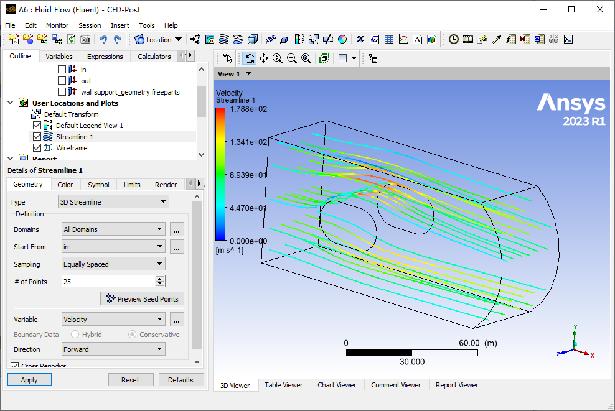This screenshot has height=411, width=615.
Task: Select the Rotate view tool
Action: point(249,58)
